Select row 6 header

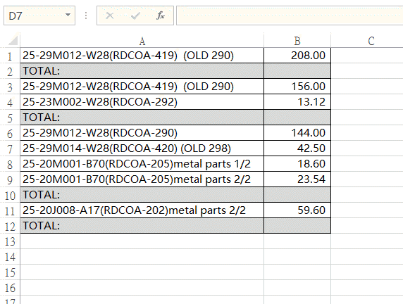point(10,133)
